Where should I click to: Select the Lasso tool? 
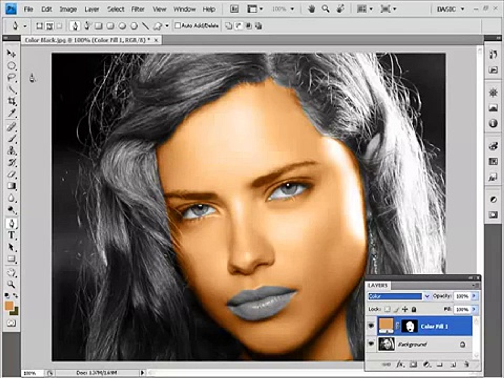12,78
